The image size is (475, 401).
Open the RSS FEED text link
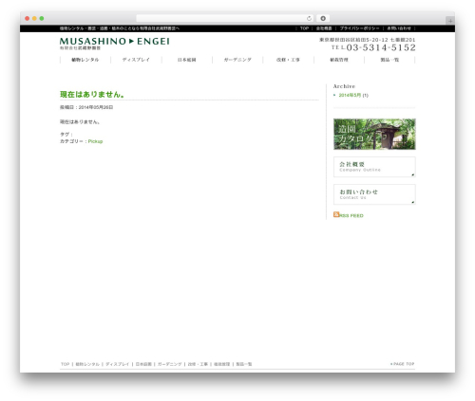351,215
